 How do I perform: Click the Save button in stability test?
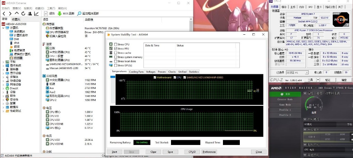coord(170,152)
